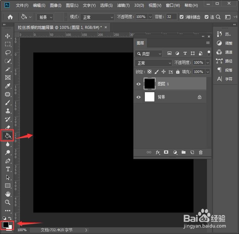Select the Hand tool
This screenshot has height=234, width=239.
point(8,194)
